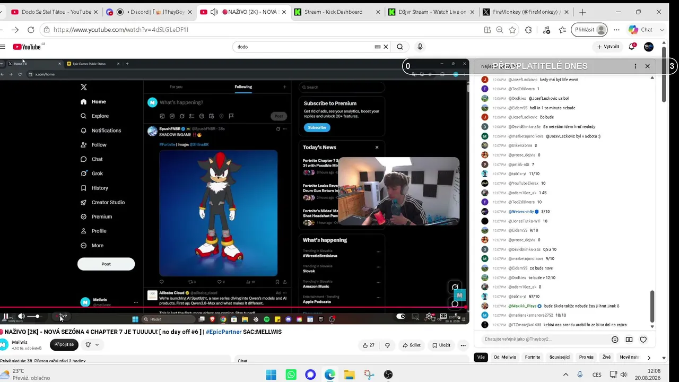Viewport: 679px width, 382px height.
Task: Show more filter chips arrow
Action: click(649, 358)
